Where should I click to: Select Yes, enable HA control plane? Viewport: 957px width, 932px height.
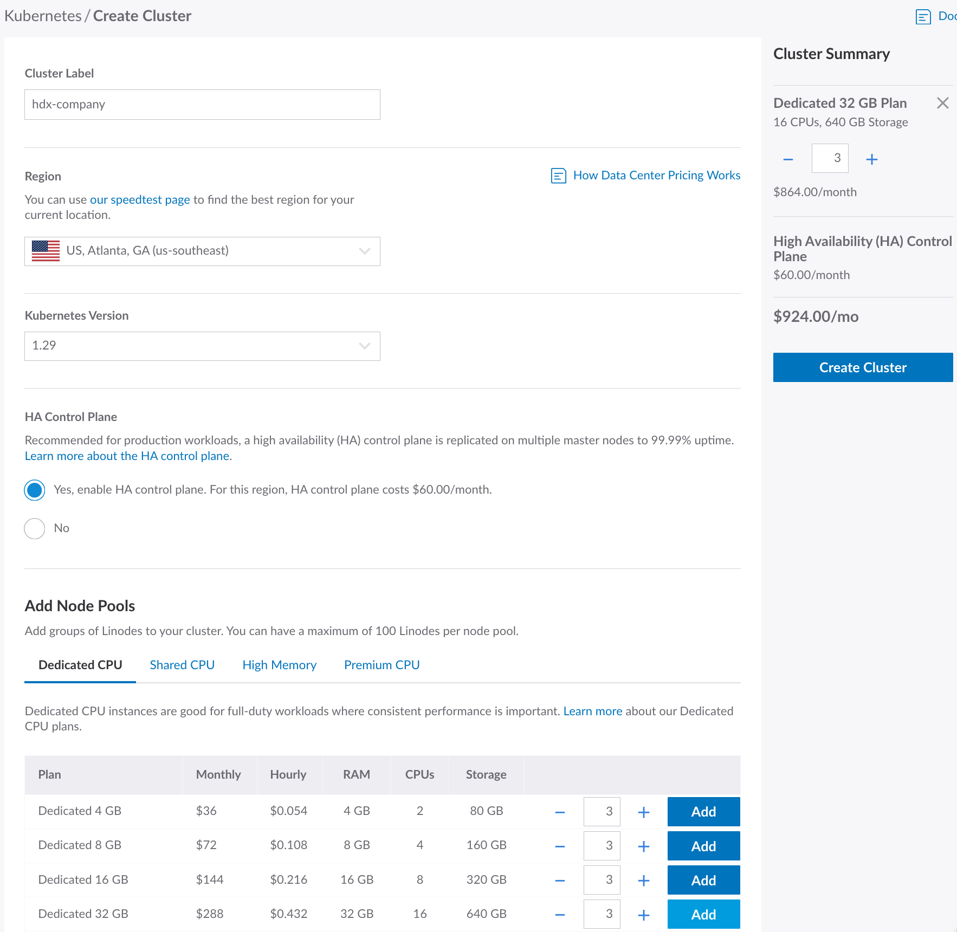click(x=35, y=490)
